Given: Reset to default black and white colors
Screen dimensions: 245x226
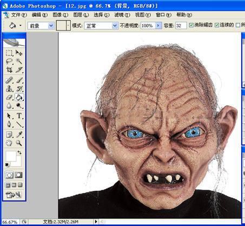Looking at the screenshot, I should click(7, 165).
